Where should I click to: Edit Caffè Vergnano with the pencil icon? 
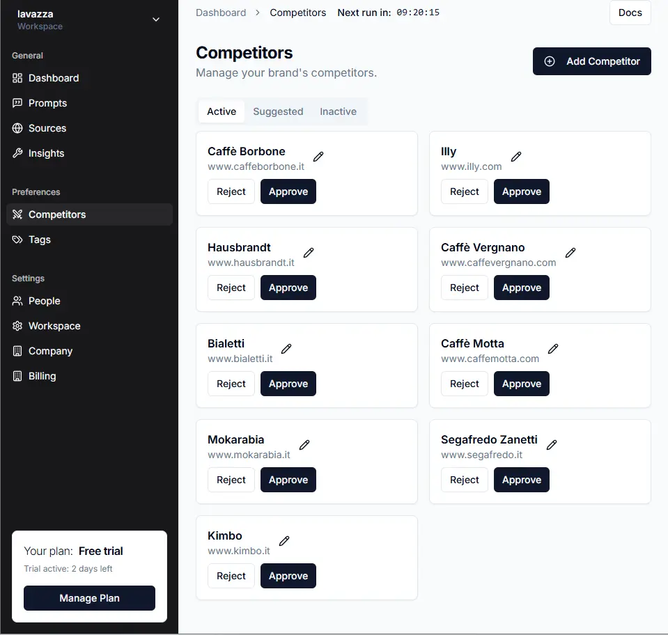tap(570, 253)
